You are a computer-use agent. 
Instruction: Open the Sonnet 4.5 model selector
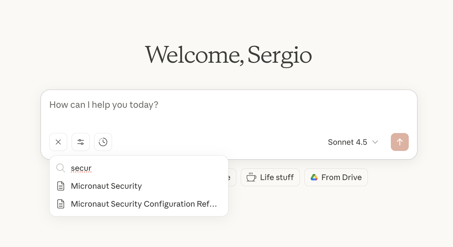pyautogui.click(x=353, y=142)
